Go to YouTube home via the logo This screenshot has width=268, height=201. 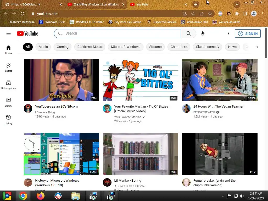tap(27, 33)
